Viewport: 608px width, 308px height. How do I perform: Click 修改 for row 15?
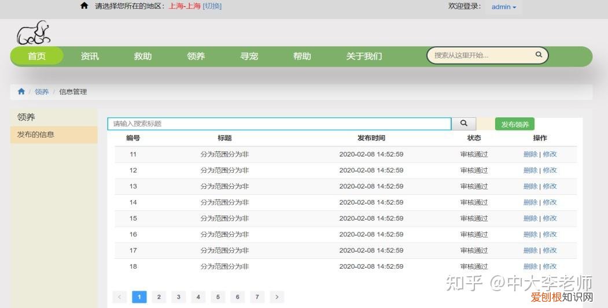coord(550,218)
